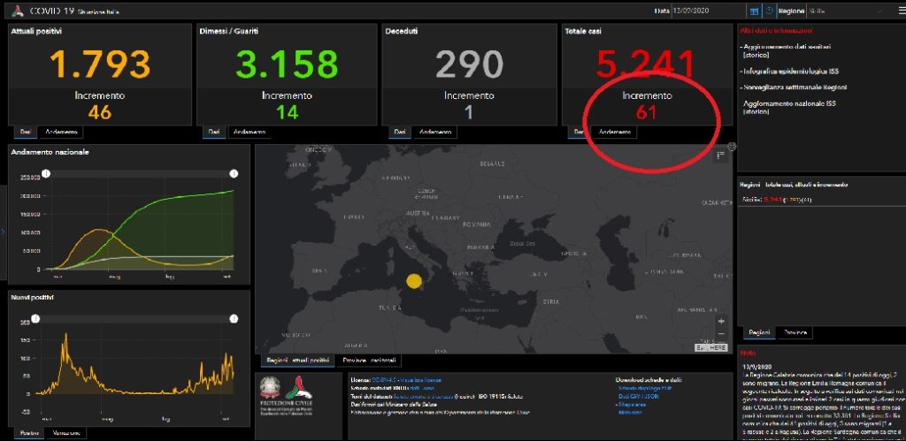Open Sorveglianza settimanale Regioni link

(795, 87)
